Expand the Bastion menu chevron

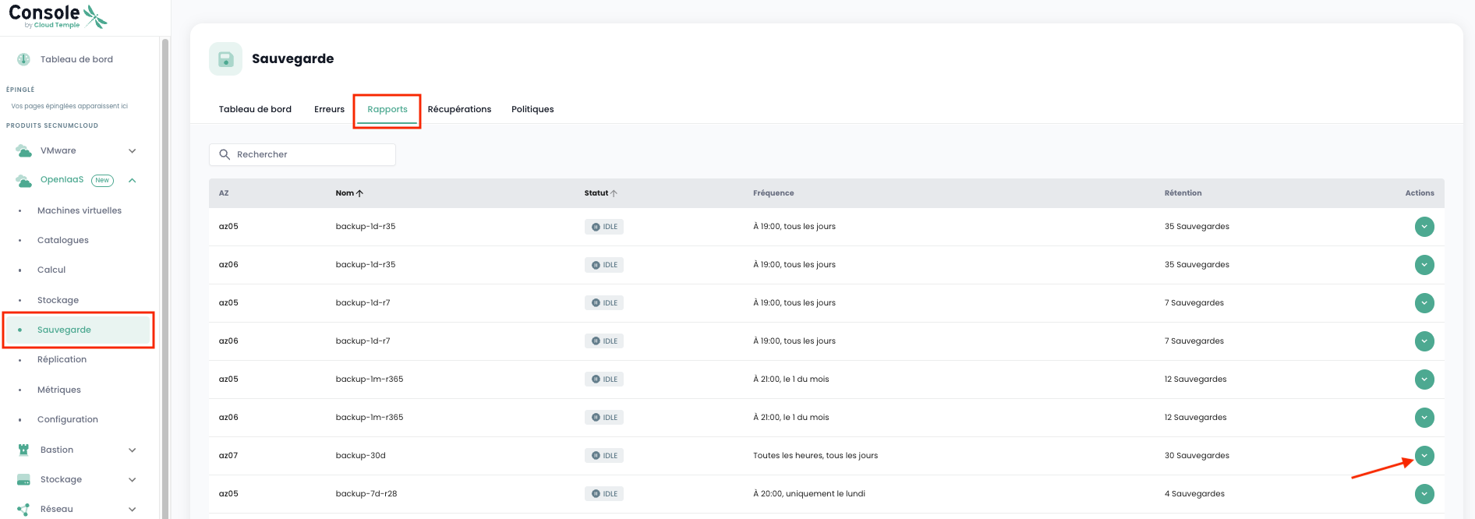click(x=133, y=450)
